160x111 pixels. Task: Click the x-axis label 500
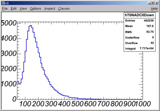[x=77, y=104]
